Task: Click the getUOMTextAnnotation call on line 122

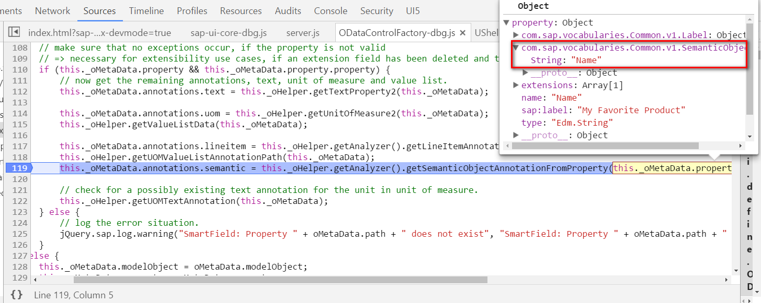Action: [194, 201]
